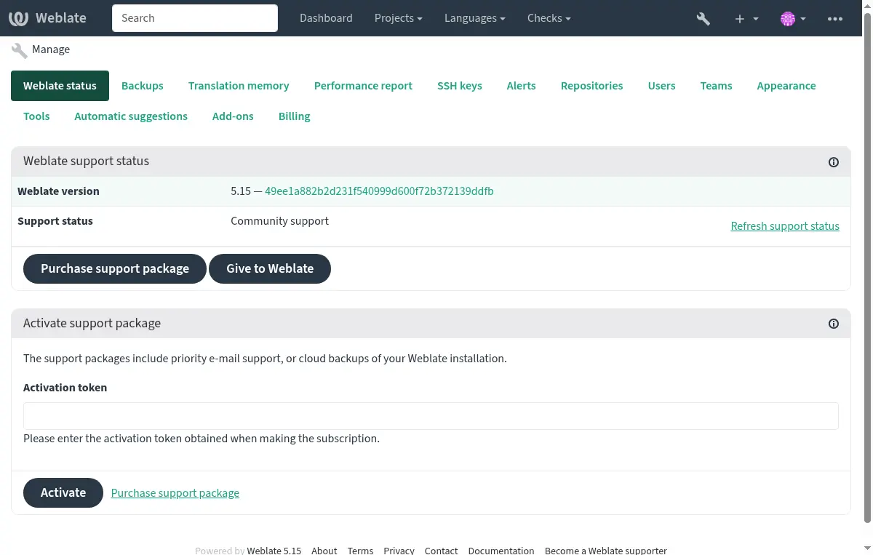Click Become a Weblate supporter link
This screenshot has height=555, width=873.
click(x=606, y=551)
